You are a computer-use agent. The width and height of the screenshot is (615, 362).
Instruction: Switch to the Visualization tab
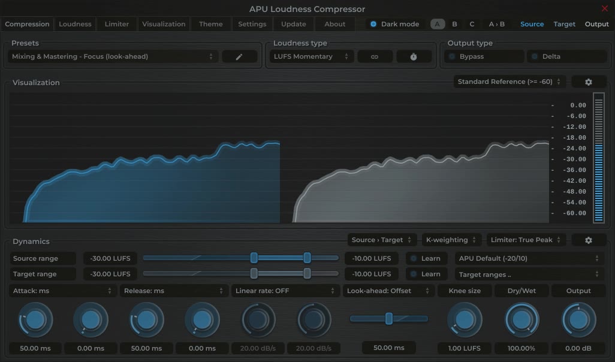pyautogui.click(x=163, y=24)
